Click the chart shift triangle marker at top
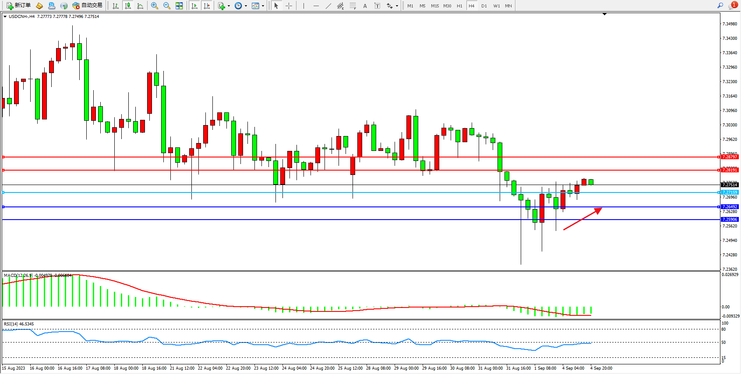741x374 pixels. point(604,14)
